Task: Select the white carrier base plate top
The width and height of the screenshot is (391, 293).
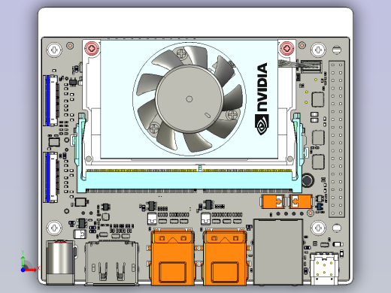Action: pyautogui.click(x=195, y=23)
